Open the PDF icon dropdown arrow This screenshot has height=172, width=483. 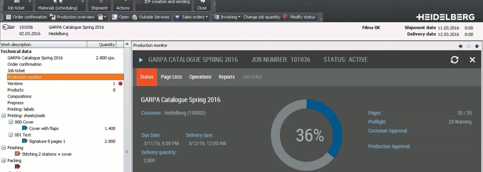(x=105, y=17)
